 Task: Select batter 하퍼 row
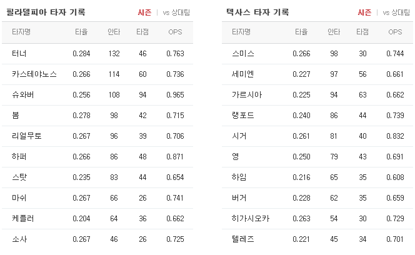97,157
